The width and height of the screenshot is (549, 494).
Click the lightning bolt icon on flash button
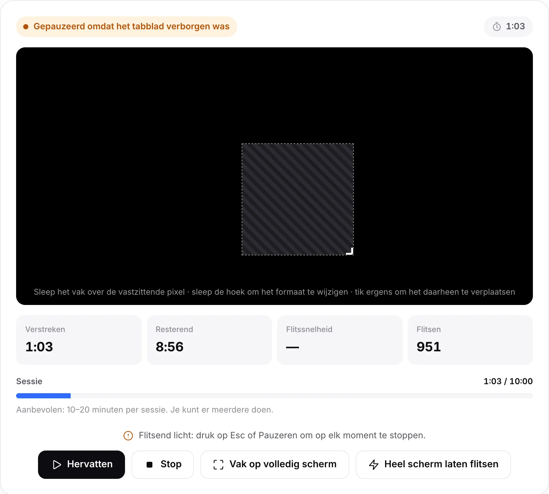pyautogui.click(x=374, y=465)
